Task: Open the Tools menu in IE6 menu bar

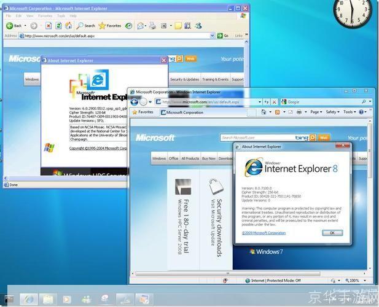Action: pos(61,16)
